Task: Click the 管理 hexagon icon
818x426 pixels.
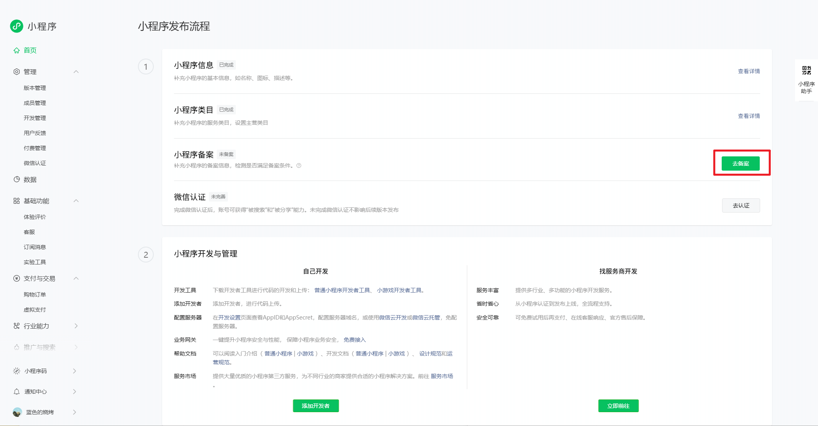Action: 17,72
